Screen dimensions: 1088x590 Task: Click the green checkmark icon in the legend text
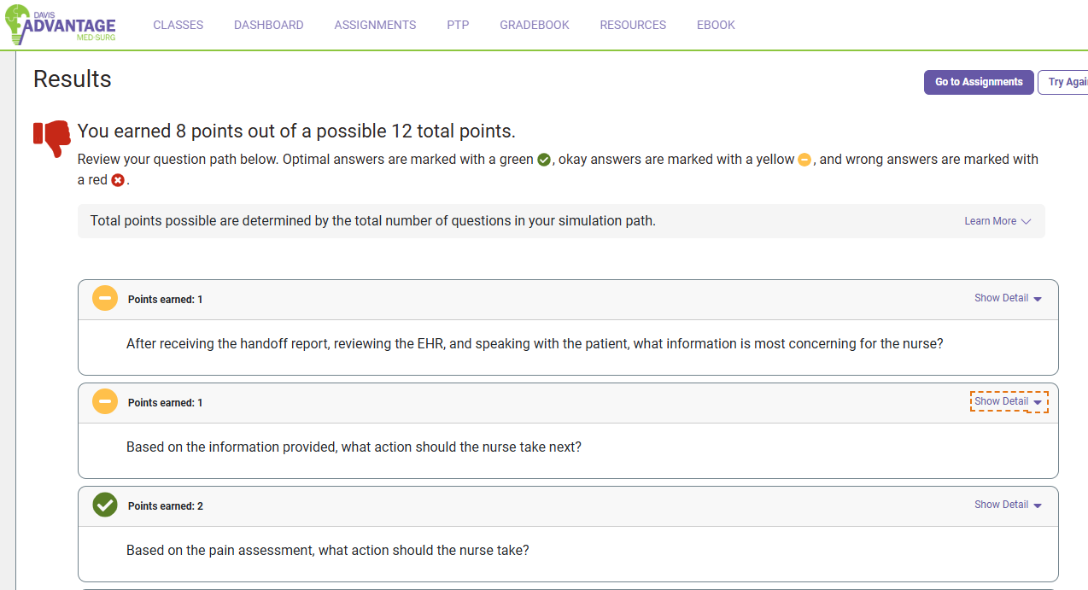544,160
